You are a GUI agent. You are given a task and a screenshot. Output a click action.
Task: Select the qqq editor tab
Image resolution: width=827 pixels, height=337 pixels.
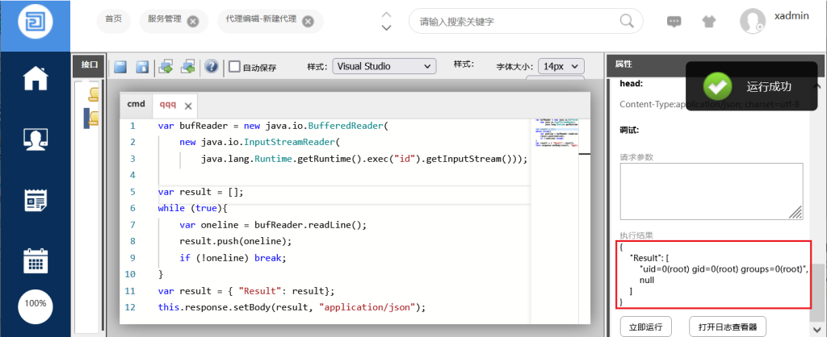(x=167, y=105)
